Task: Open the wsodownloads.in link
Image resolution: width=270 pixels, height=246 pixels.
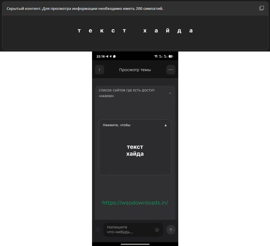Action: click(135, 203)
